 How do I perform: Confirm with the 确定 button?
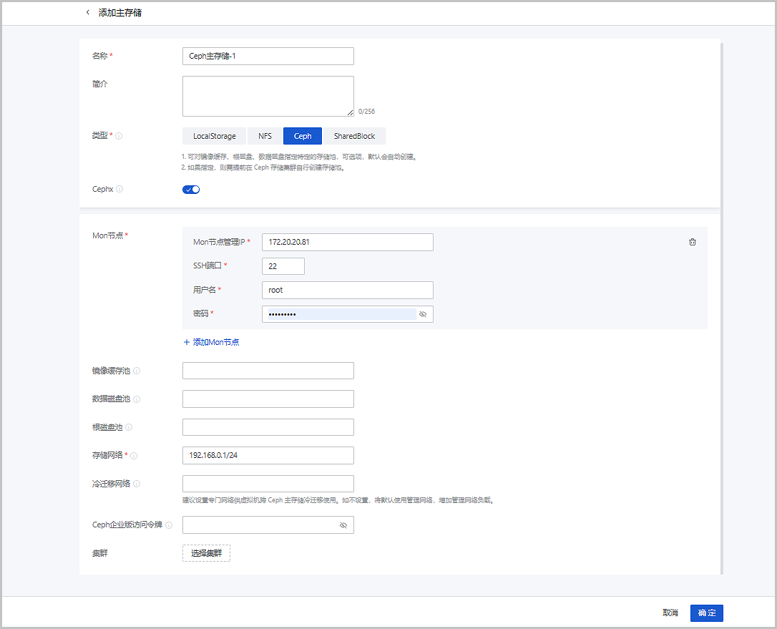pyautogui.click(x=706, y=613)
